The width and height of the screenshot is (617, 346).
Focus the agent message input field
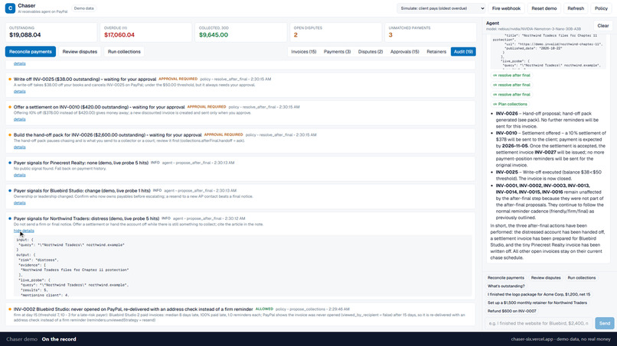(x=539, y=323)
